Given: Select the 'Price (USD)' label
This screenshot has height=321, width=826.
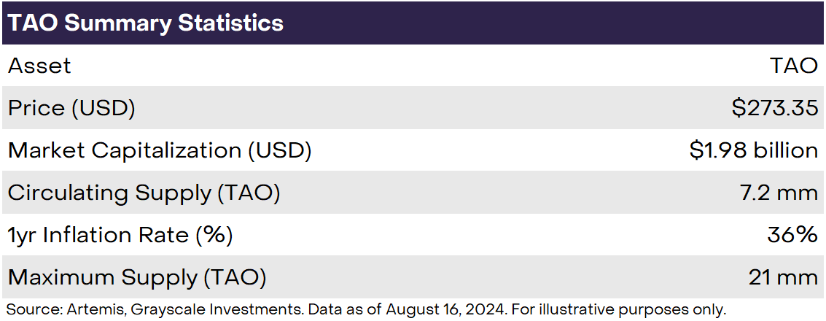Looking at the screenshot, I should pos(71,108).
